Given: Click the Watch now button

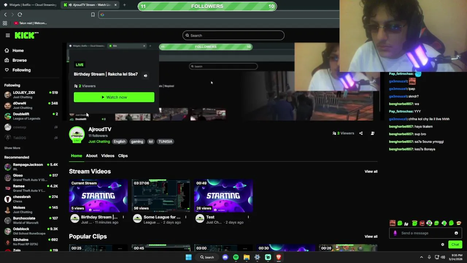Looking at the screenshot, I should (x=114, y=97).
